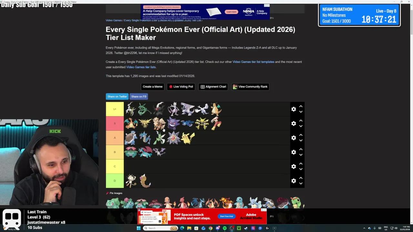Move the C tier row down
This screenshot has height=232, width=413.
[301, 169]
